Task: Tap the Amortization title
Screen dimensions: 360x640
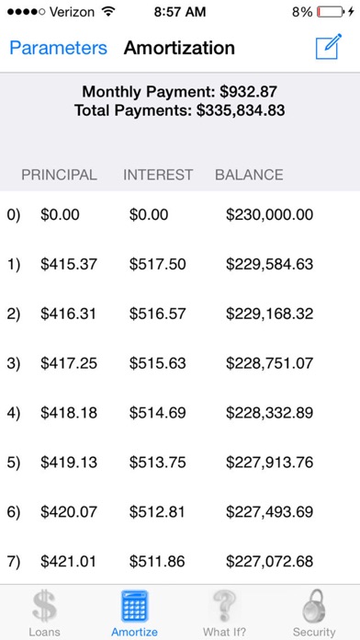Action: pos(179,48)
